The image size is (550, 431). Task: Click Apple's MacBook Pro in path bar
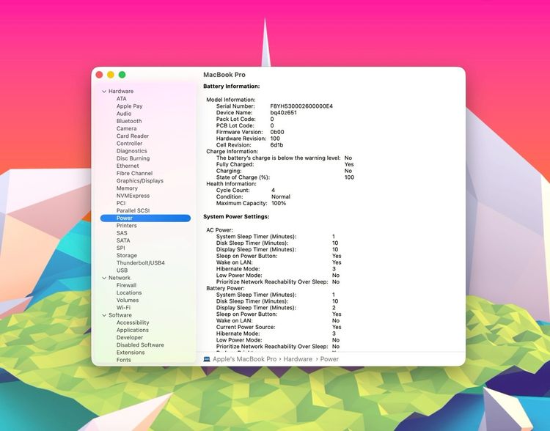[244, 359]
